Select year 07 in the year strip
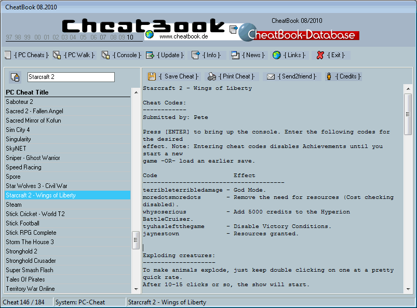The width and height of the screenshot is (417, 308). 103,37
